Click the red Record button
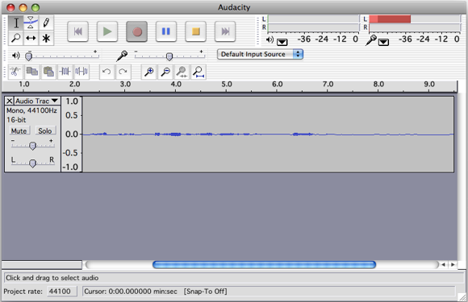 click(136, 31)
